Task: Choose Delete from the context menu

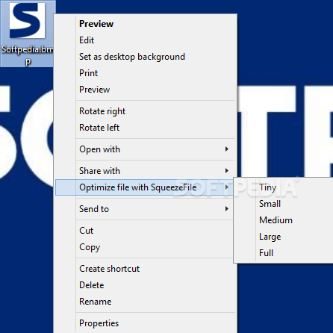Action: click(146, 285)
